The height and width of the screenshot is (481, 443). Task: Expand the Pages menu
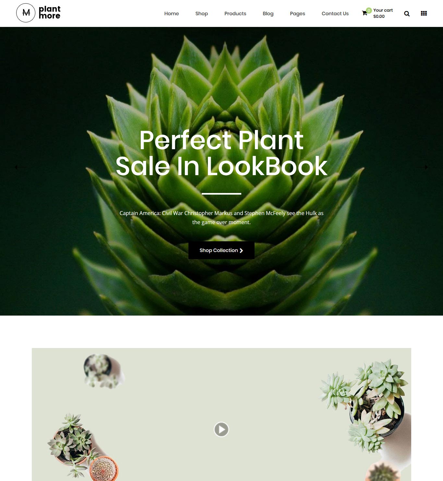pos(297,14)
